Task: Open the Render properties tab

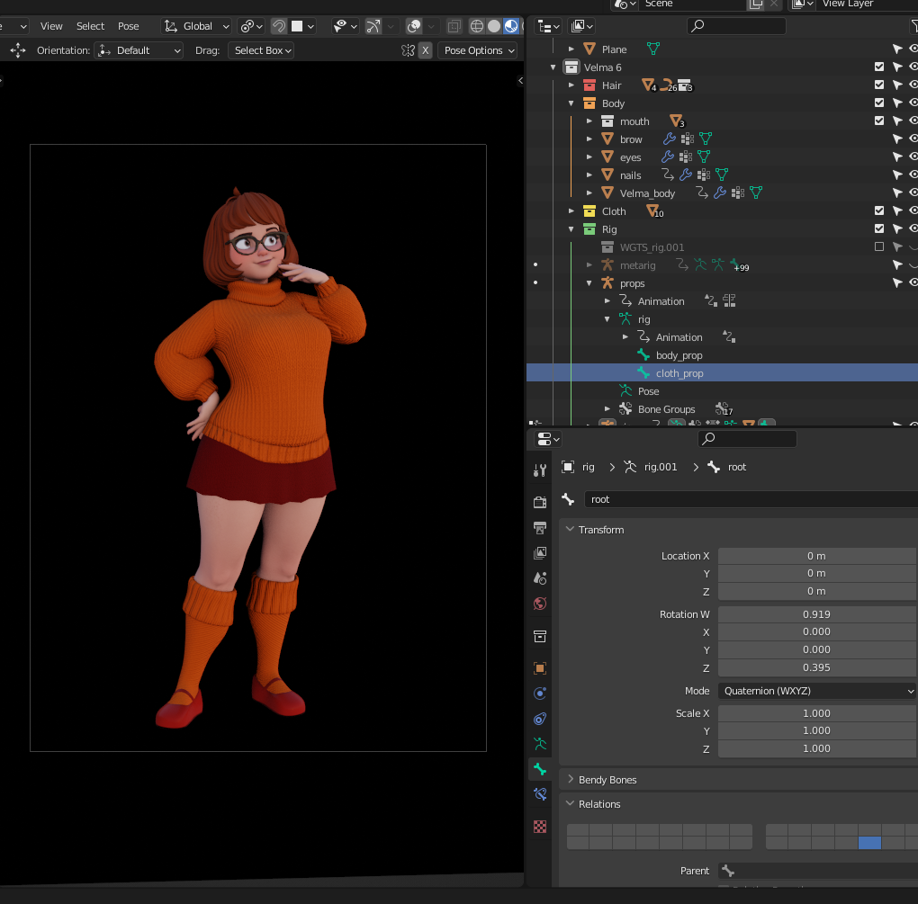Action: (x=540, y=502)
